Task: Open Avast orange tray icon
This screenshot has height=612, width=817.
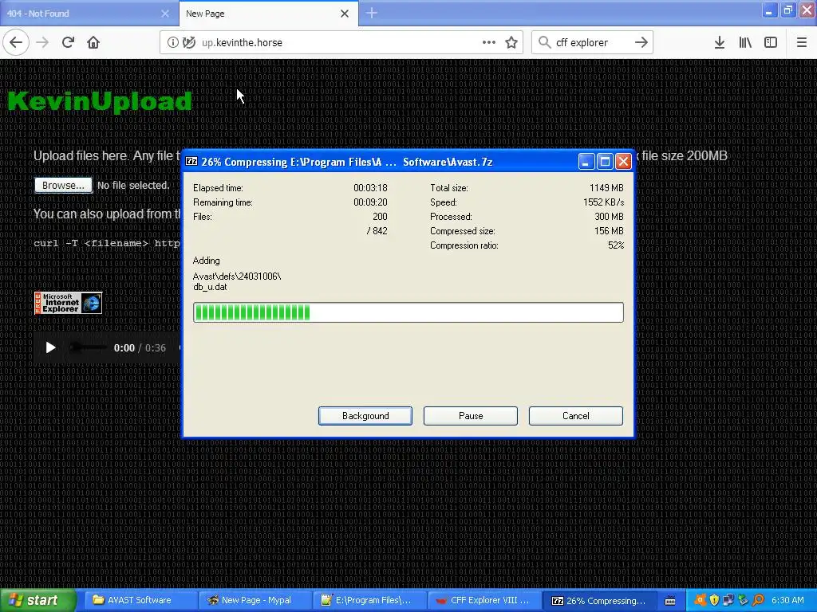Action: coord(700,600)
